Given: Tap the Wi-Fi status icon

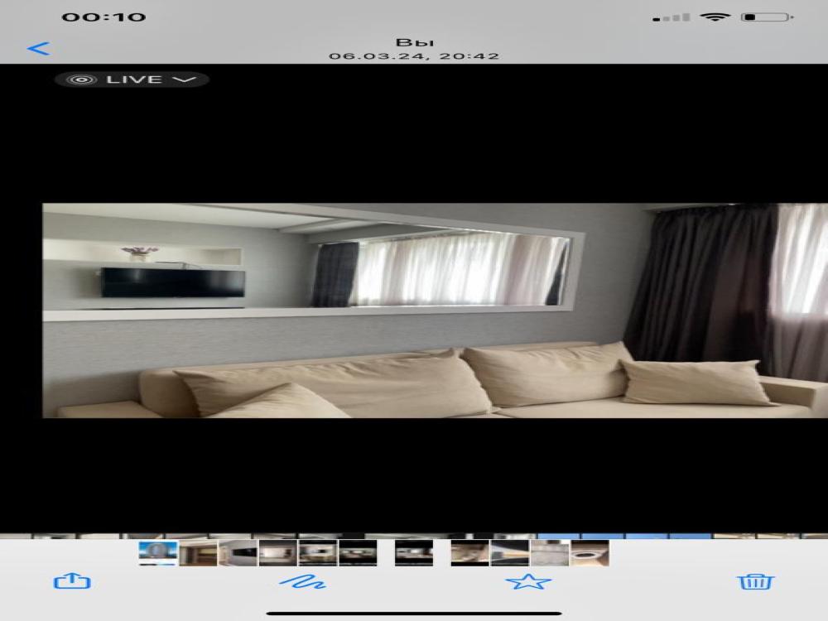Looking at the screenshot, I should (715, 17).
